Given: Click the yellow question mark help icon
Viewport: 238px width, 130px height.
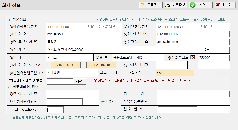Looking at the screenshot, I should coord(143,5).
